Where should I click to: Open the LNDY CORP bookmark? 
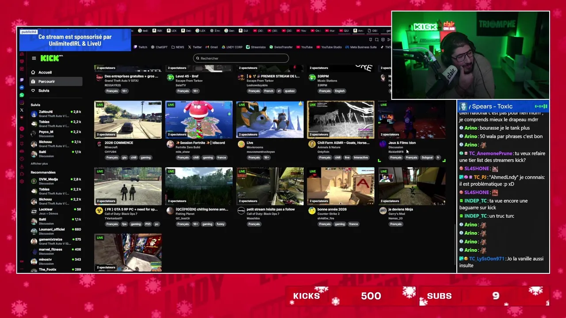pos(232,47)
